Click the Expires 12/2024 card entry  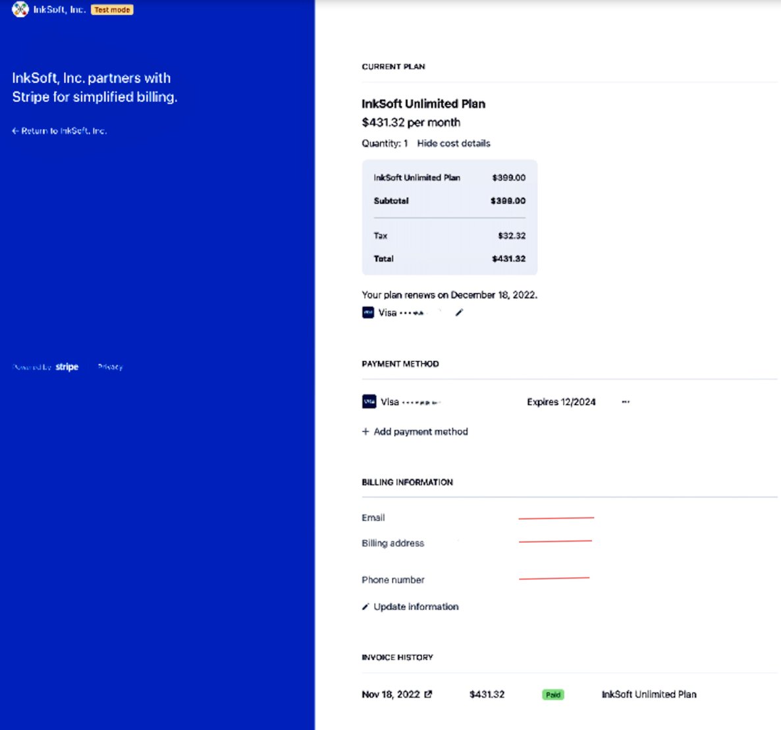[561, 401]
